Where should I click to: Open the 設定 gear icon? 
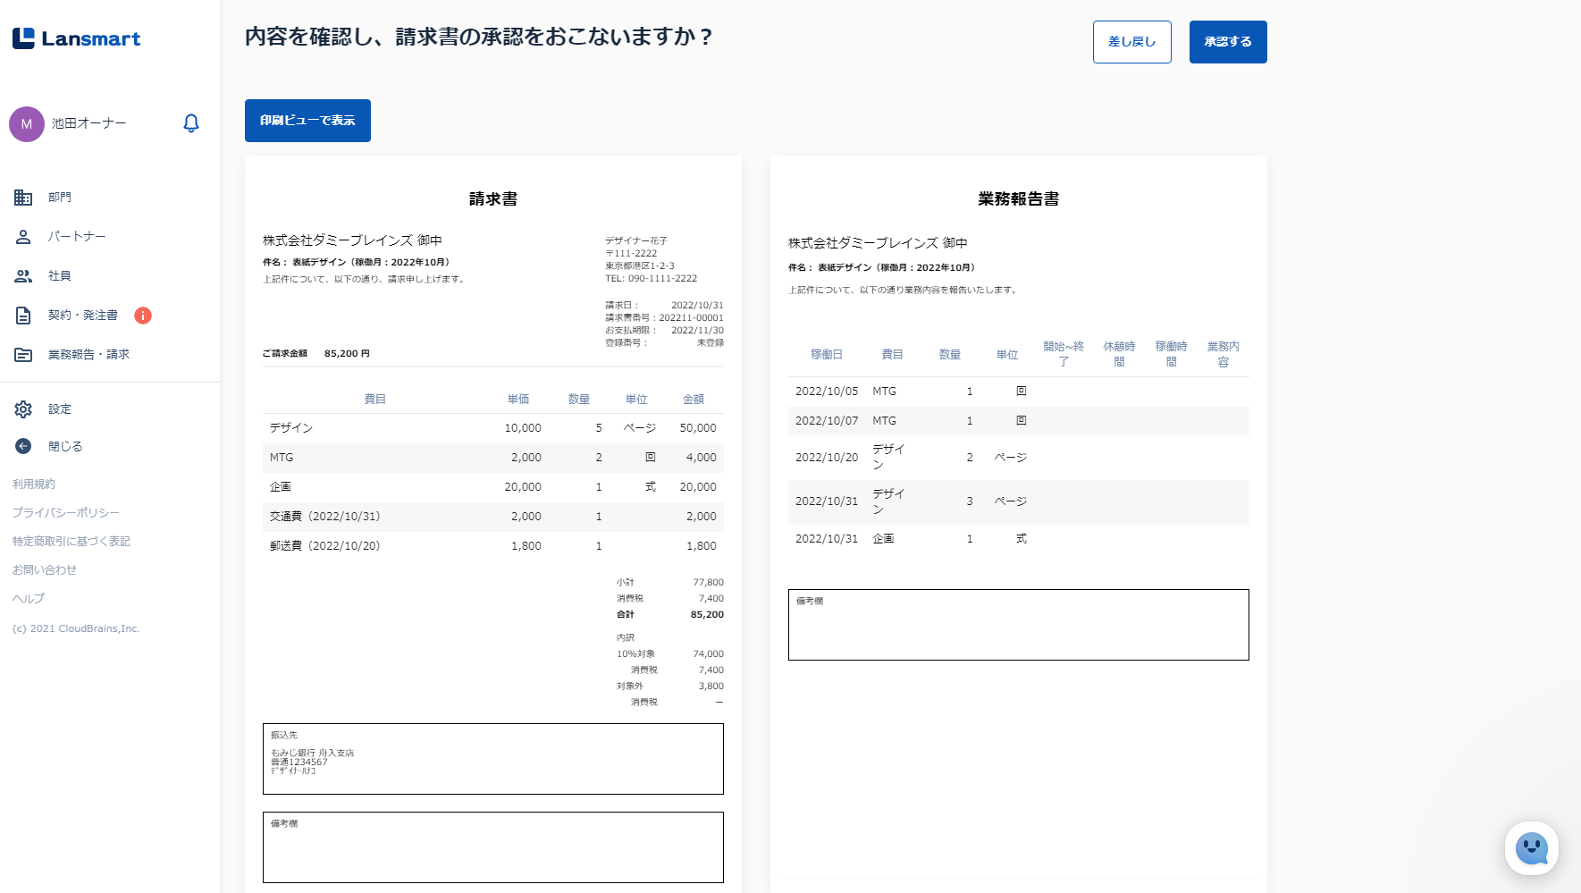pyautogui.click(x=23, y=409)
